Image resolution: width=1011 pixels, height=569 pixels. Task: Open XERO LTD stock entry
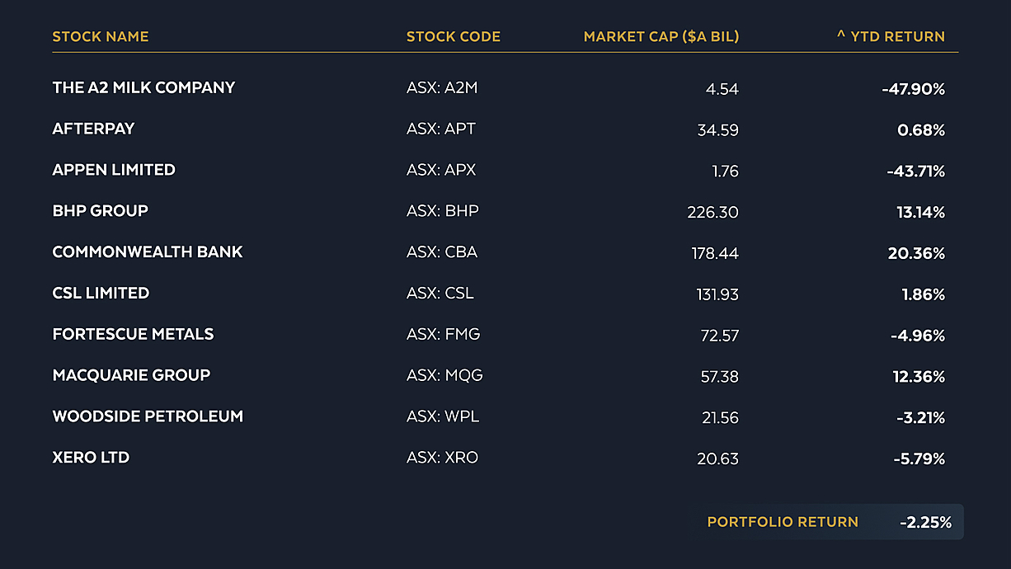click(91, 458)
